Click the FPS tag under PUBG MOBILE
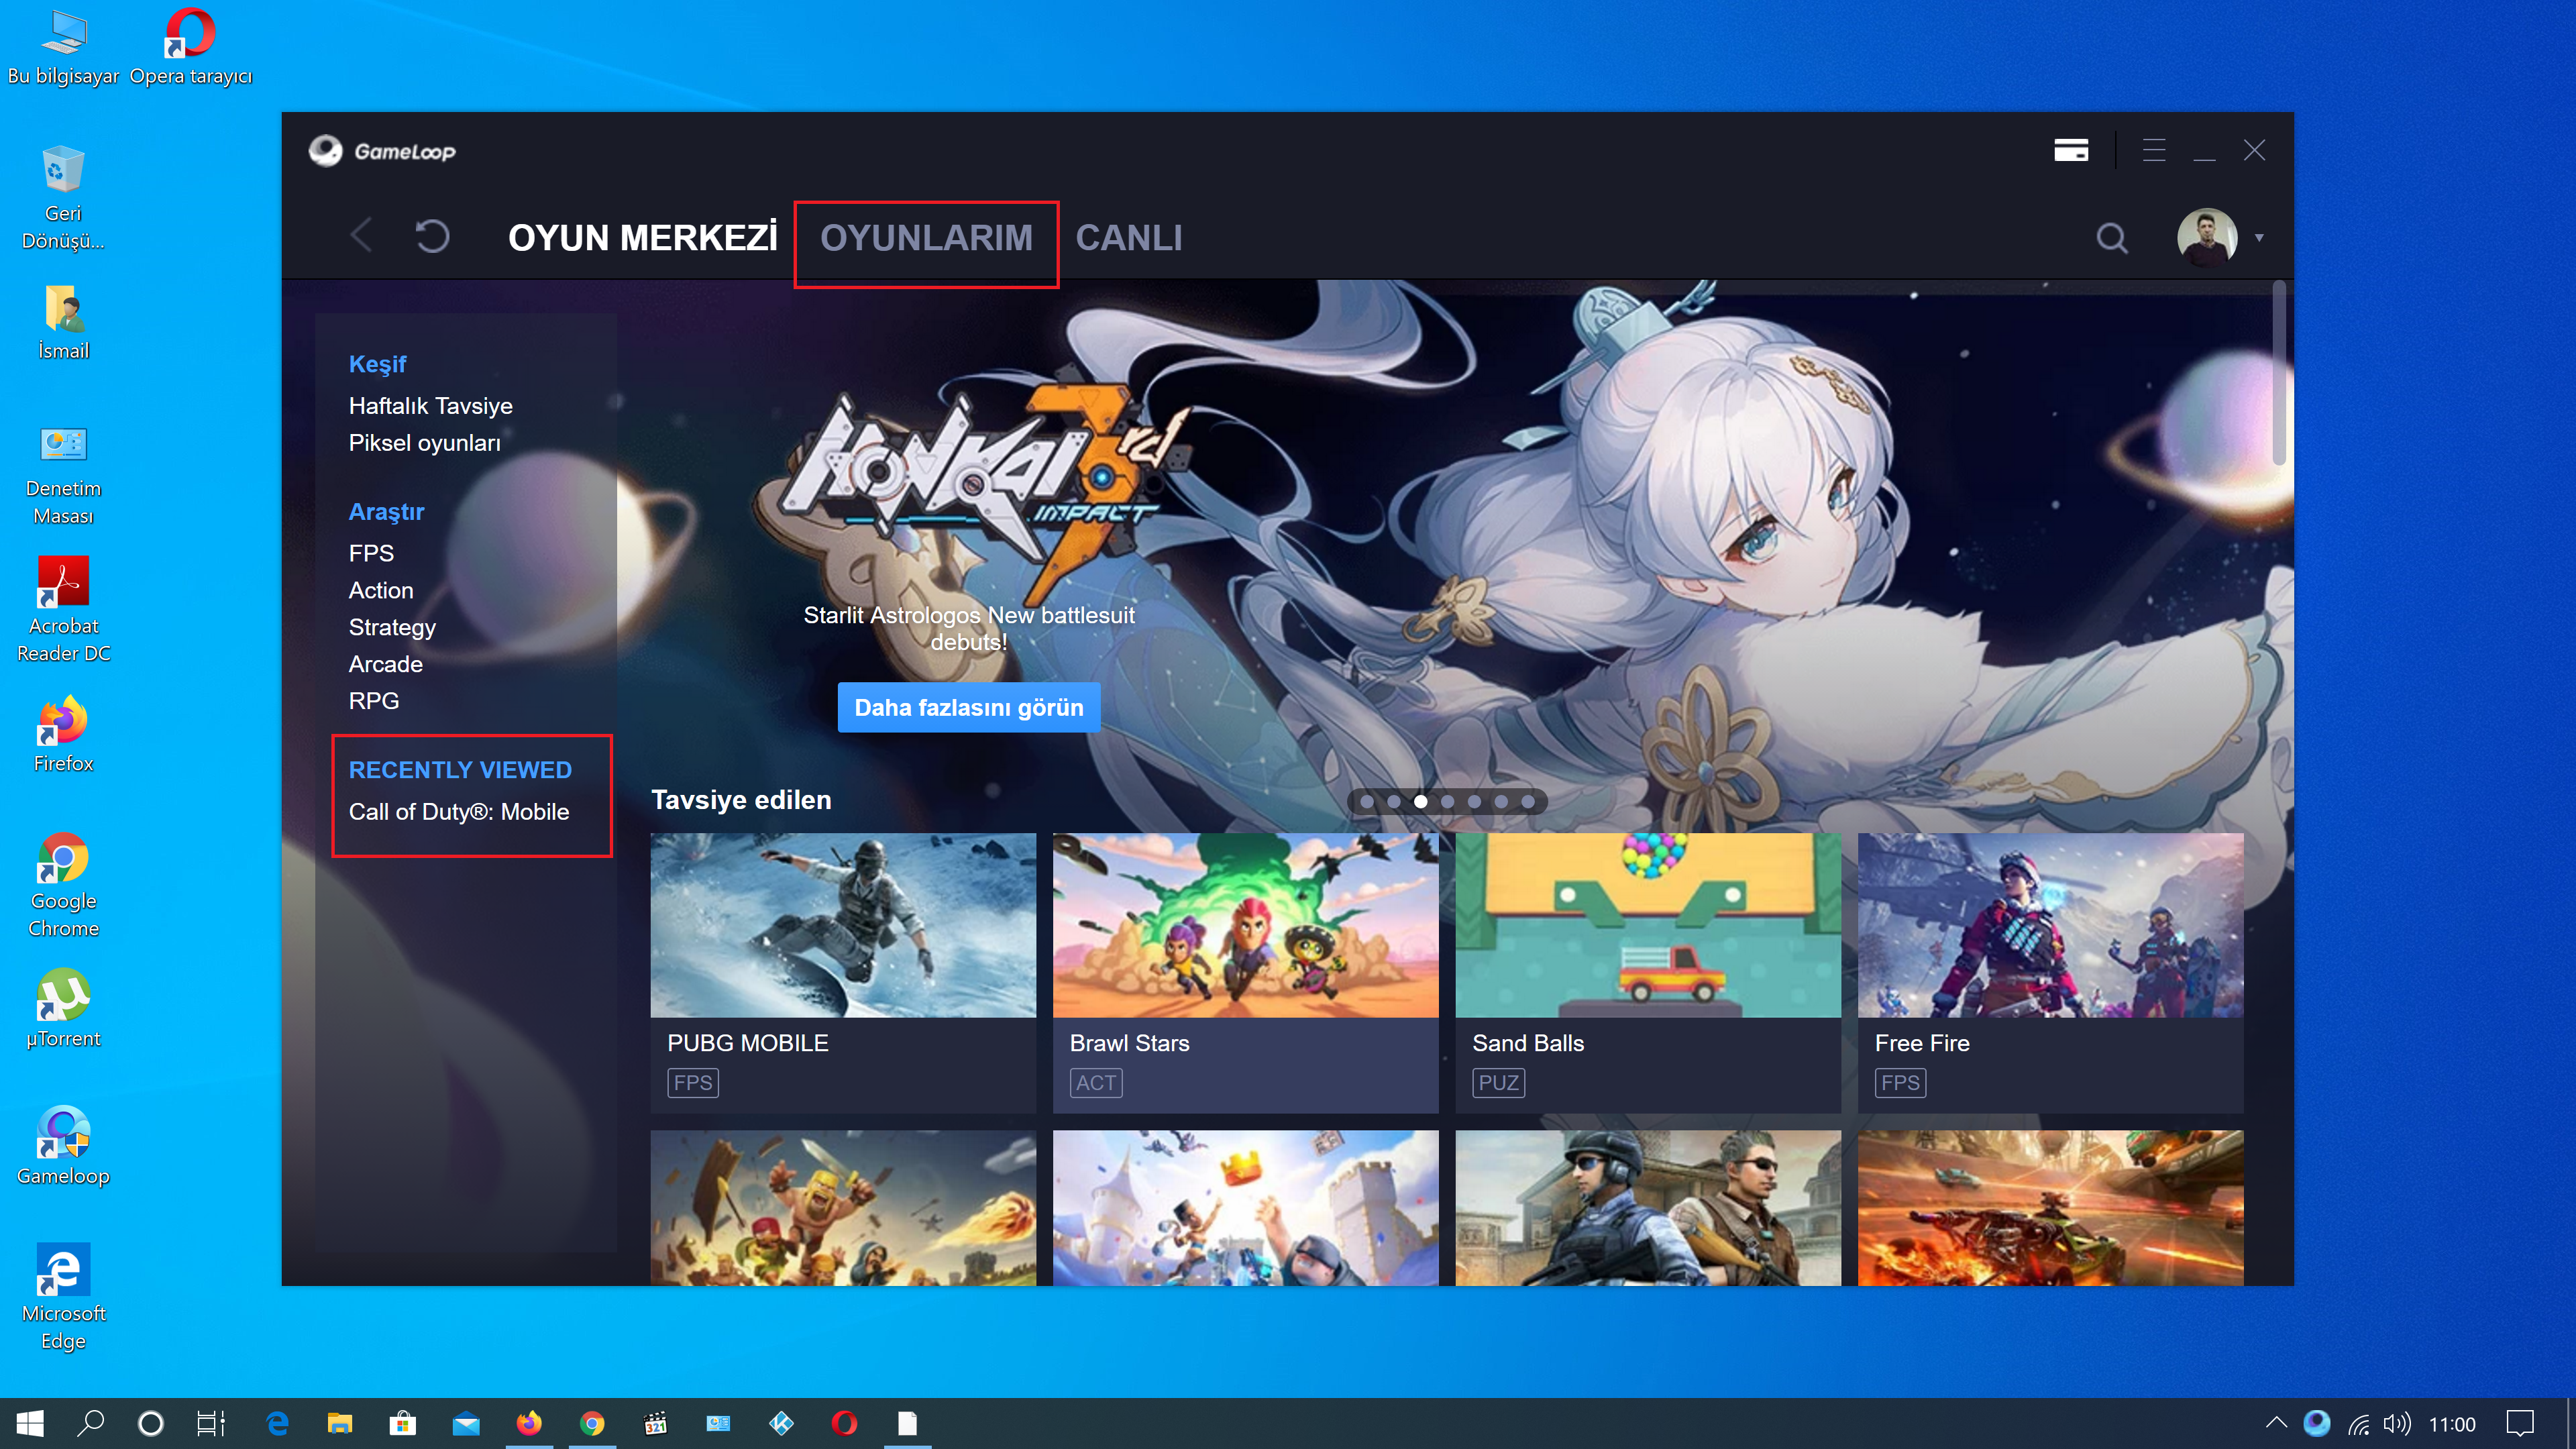The image size is (2576, 1449). 692,1082
